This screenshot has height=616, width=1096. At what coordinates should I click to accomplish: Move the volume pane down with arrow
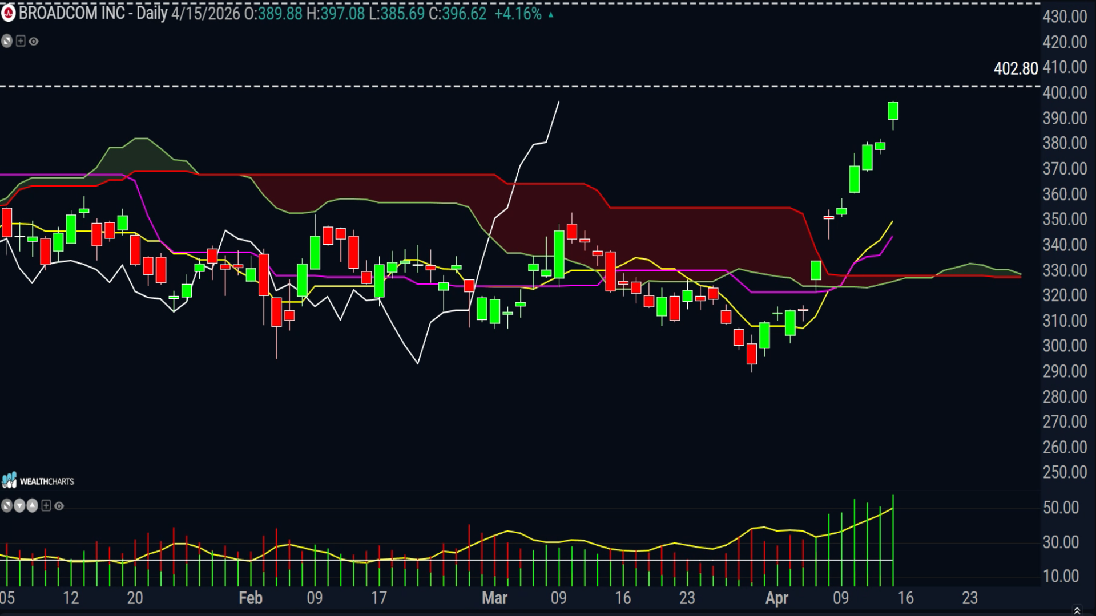pos(19,506)
